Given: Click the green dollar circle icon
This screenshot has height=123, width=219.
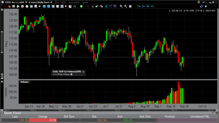Looking at the screenshot, I should [x=81, y=6].
